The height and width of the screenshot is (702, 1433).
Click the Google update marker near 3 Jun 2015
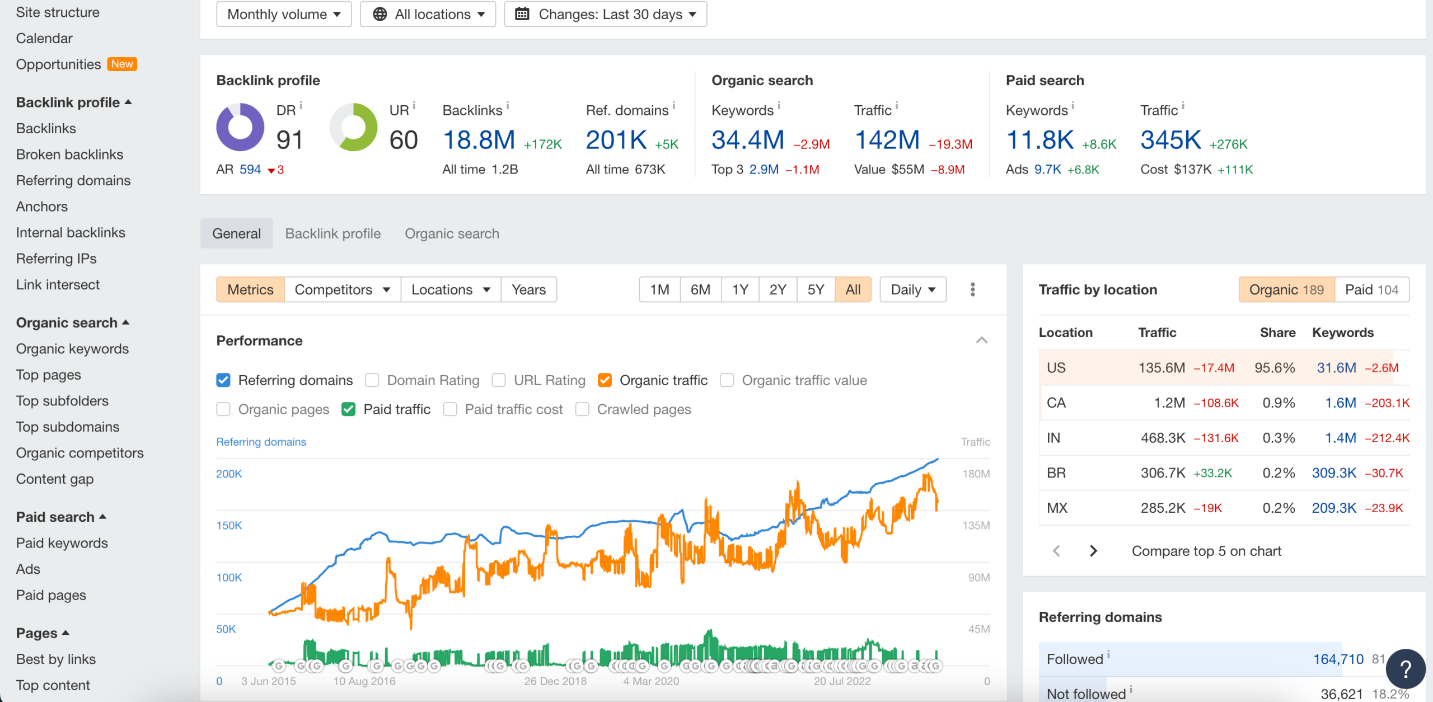pyautogui.click(x=278, y=666)
